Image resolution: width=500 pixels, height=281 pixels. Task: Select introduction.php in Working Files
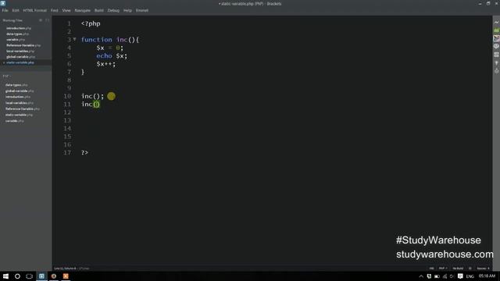19,28
